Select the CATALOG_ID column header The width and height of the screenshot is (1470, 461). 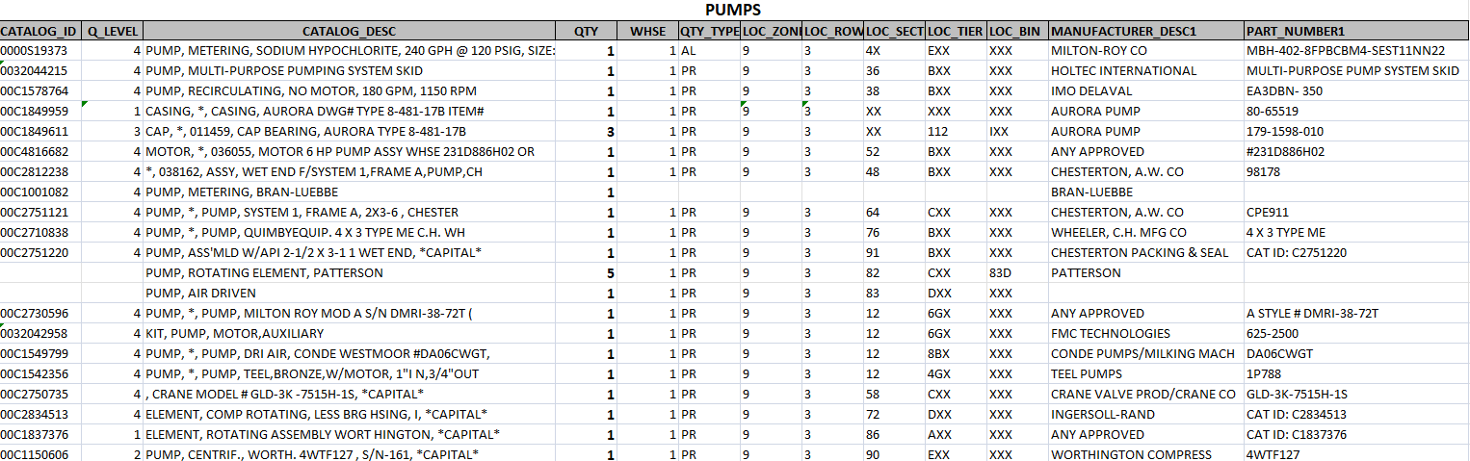point(39,31)
